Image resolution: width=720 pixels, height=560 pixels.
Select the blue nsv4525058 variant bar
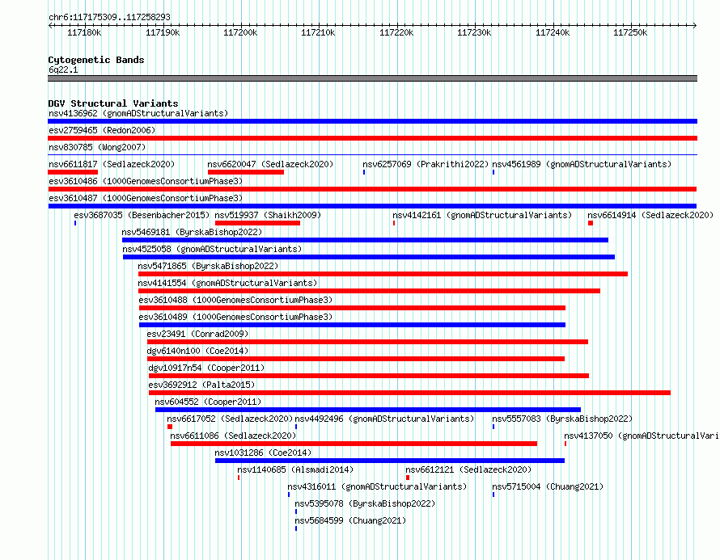coord(369,257)
